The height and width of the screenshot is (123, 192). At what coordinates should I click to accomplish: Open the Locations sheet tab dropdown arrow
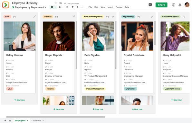pos(43,120)
